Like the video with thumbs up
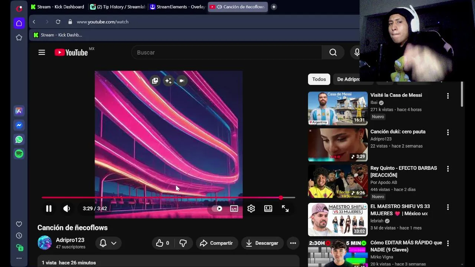This screenshot has width=475, height=267. click(163, 243)
